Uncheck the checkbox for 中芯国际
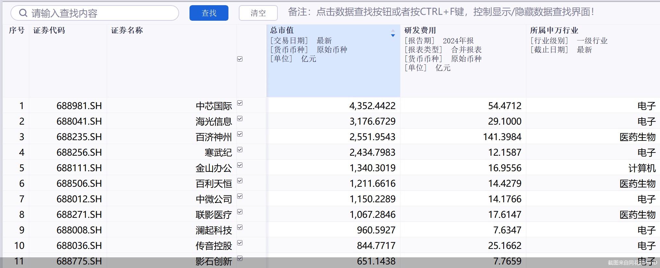Viewport: 660px width, 268px height. pyautogui.click(x=240, y=103)
